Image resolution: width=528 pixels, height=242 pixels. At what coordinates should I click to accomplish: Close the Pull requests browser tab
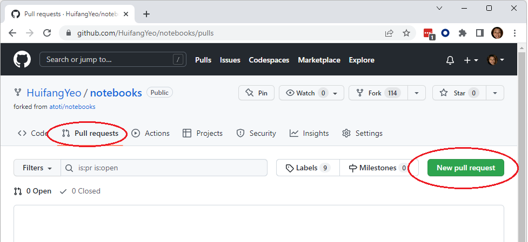pyautogui.click(x=126, y=14)
